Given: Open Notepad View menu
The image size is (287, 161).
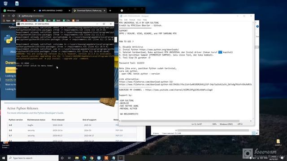Looking at the screenshot, I should (x=139, y=20).
